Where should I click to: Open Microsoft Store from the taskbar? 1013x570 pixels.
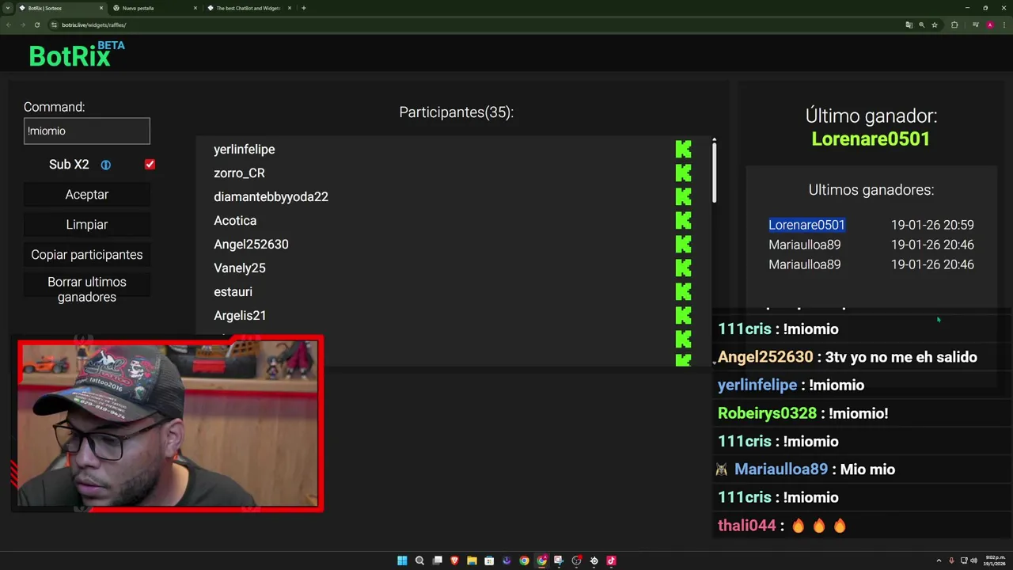coord(489,560)
